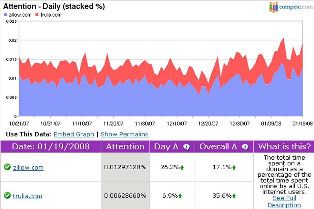Click trulia overall change 35.6%
The width and height of the screenshot is (314, 209).
[222, 196]
